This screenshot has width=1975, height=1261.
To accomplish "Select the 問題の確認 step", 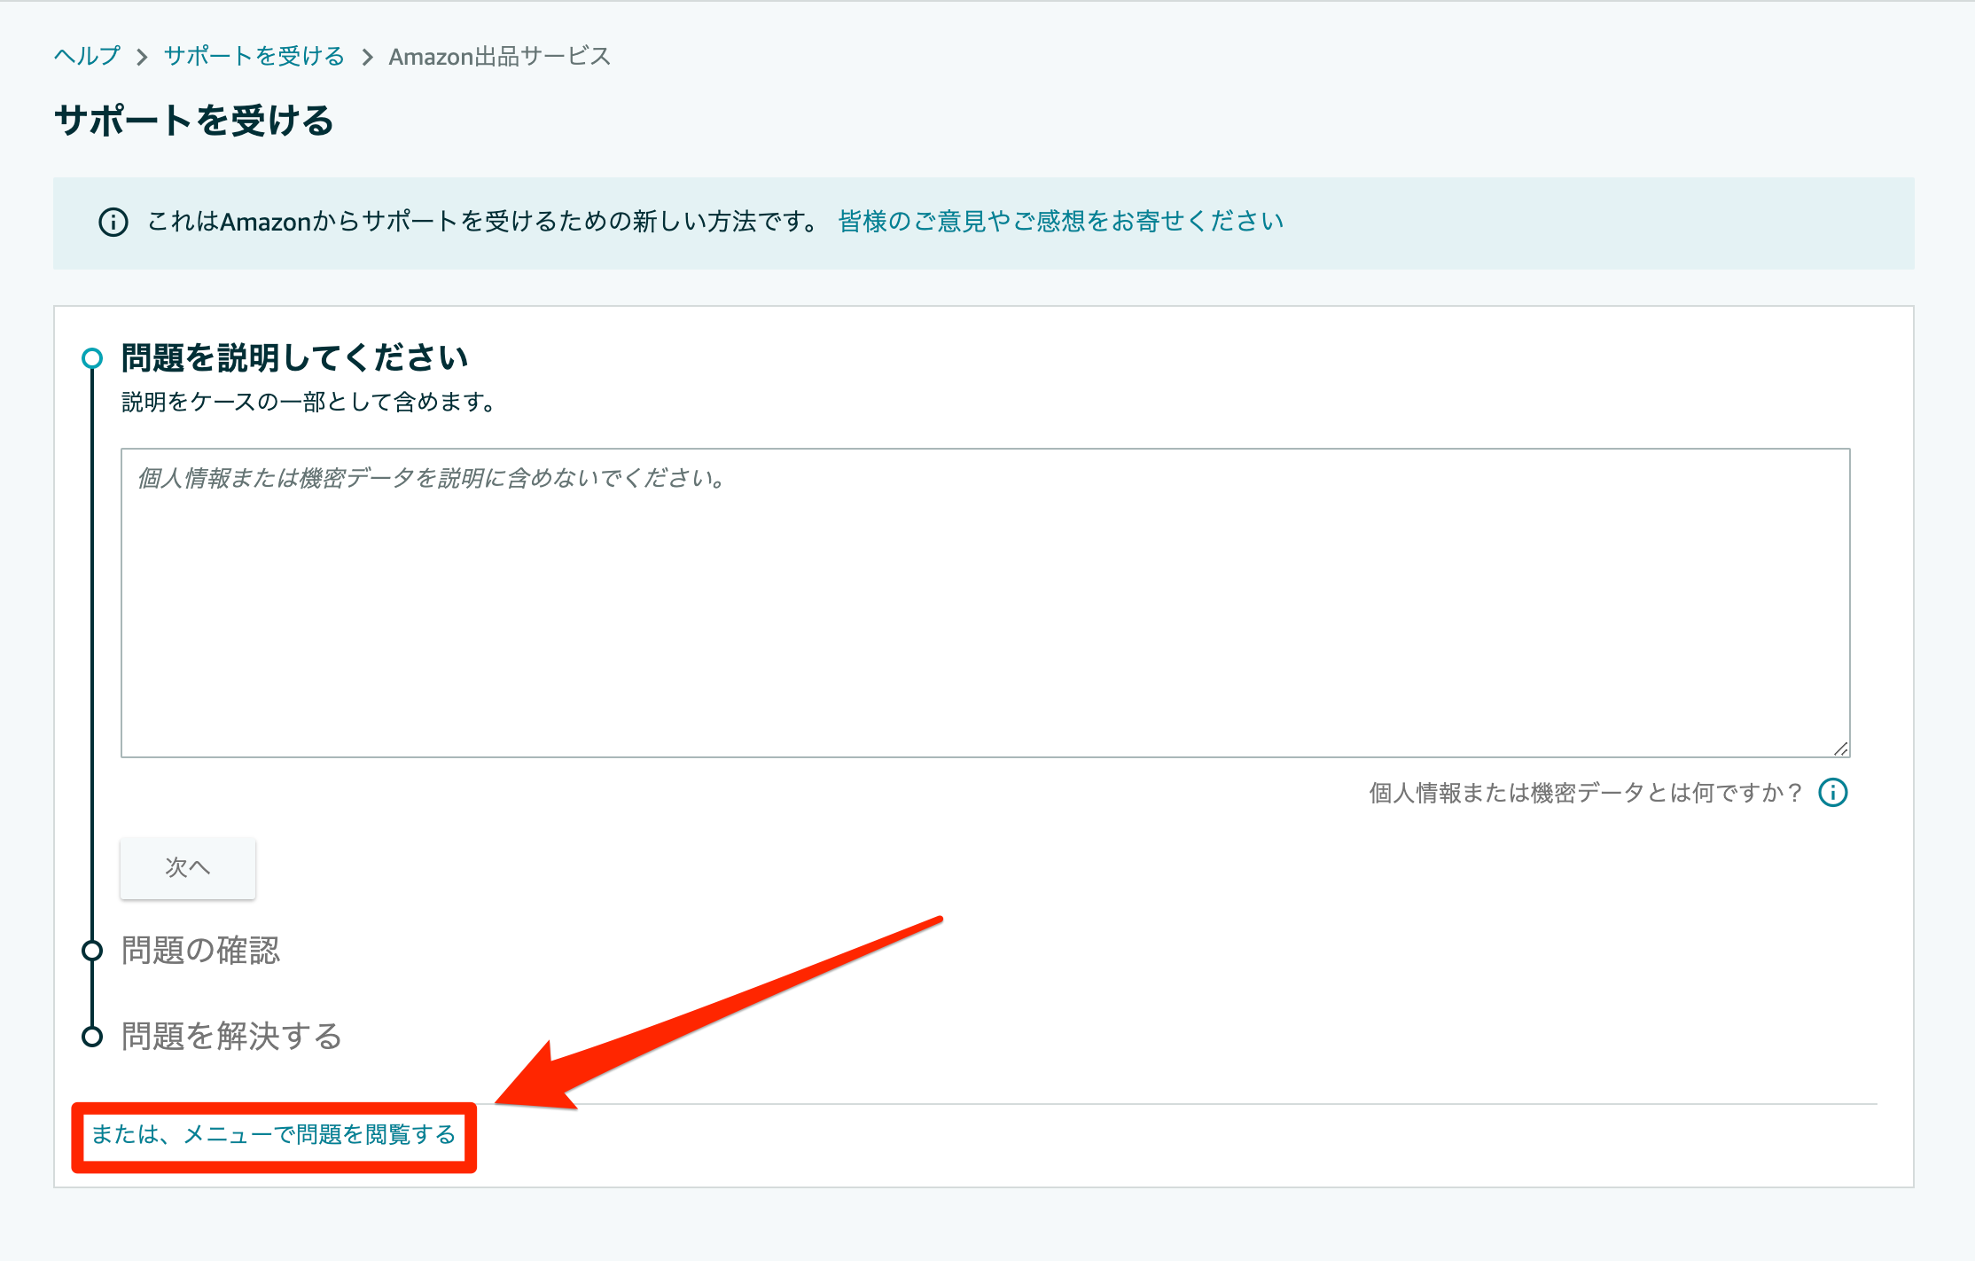I will point(200,951).
